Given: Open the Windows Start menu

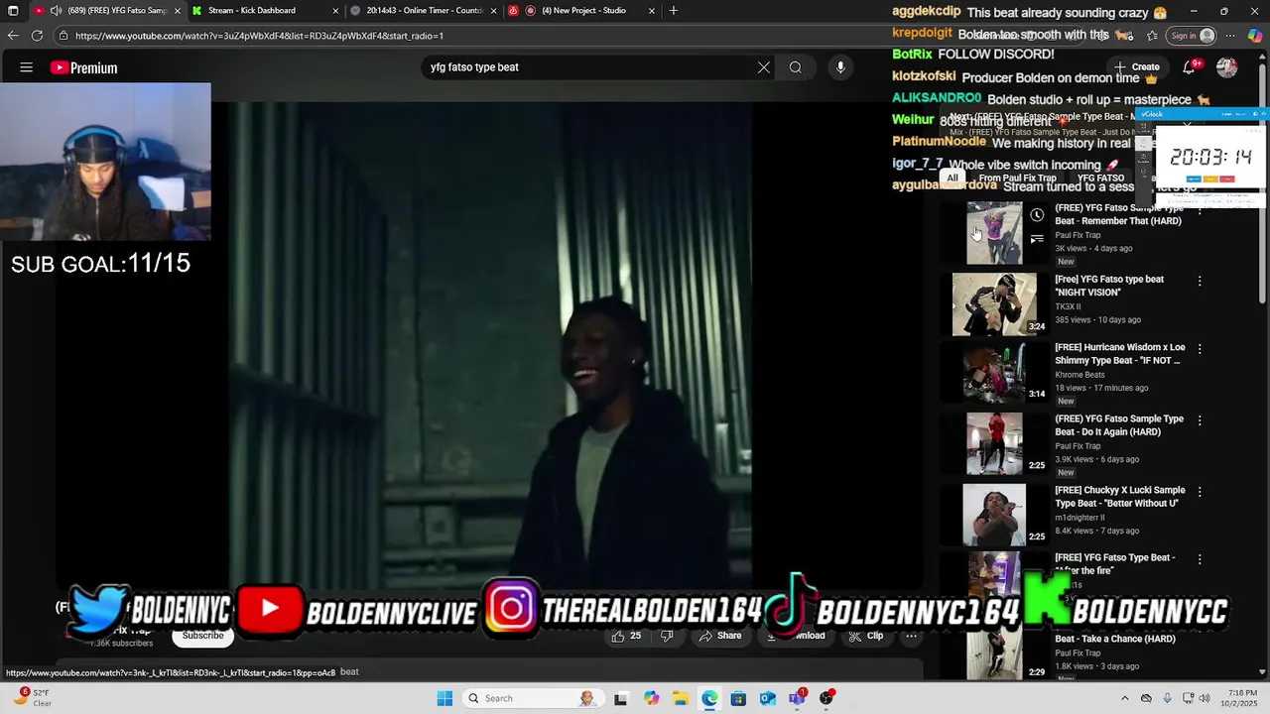Looking at the screenshot, I should (x=444, y=698).
